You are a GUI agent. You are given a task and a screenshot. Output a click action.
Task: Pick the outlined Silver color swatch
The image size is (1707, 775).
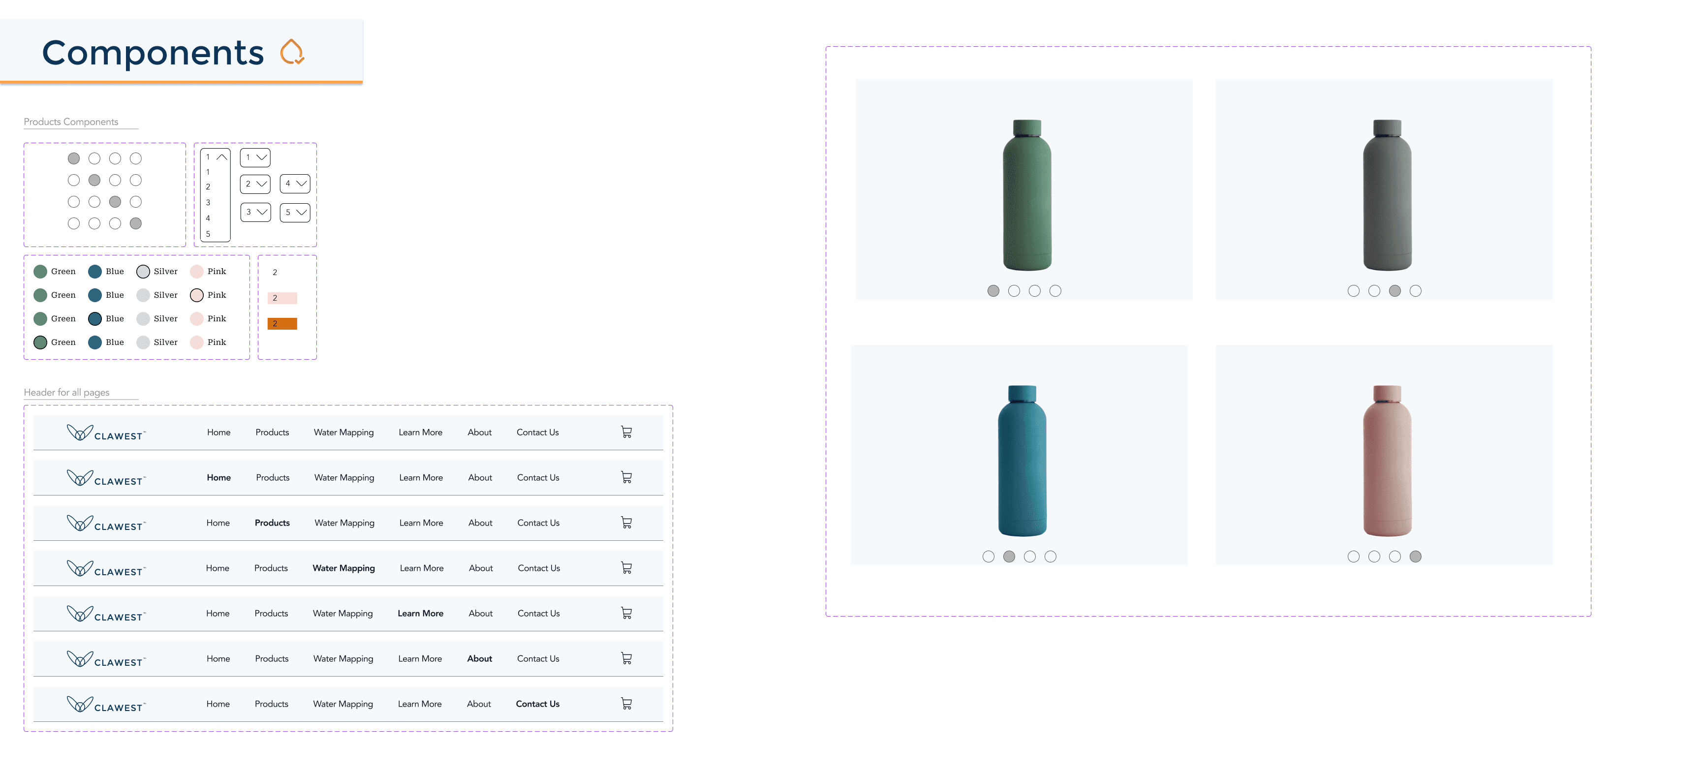click(143, 272)
